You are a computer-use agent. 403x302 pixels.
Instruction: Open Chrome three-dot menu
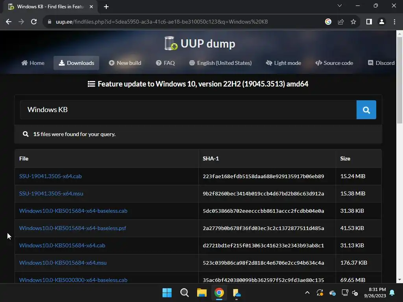pyautogui.click(x=394, y=22)
